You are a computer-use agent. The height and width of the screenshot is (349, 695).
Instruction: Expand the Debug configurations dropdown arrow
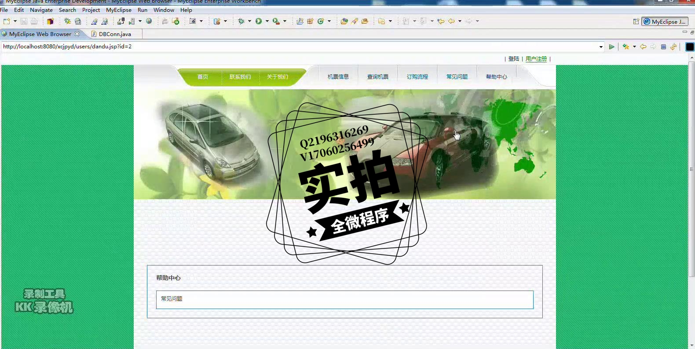click(x=249, y=21)
